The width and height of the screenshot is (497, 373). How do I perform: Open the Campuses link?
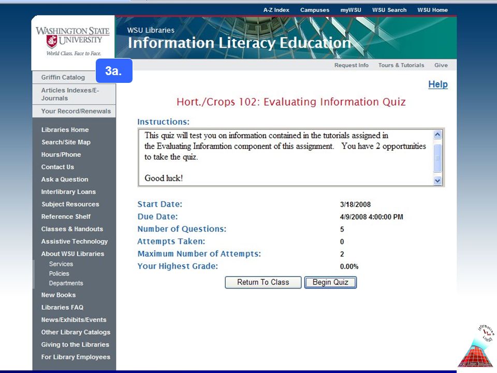[x=315, y=10]
